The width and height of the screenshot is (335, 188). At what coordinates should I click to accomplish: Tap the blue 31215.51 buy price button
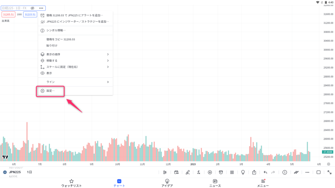click(x=30, y=14)
